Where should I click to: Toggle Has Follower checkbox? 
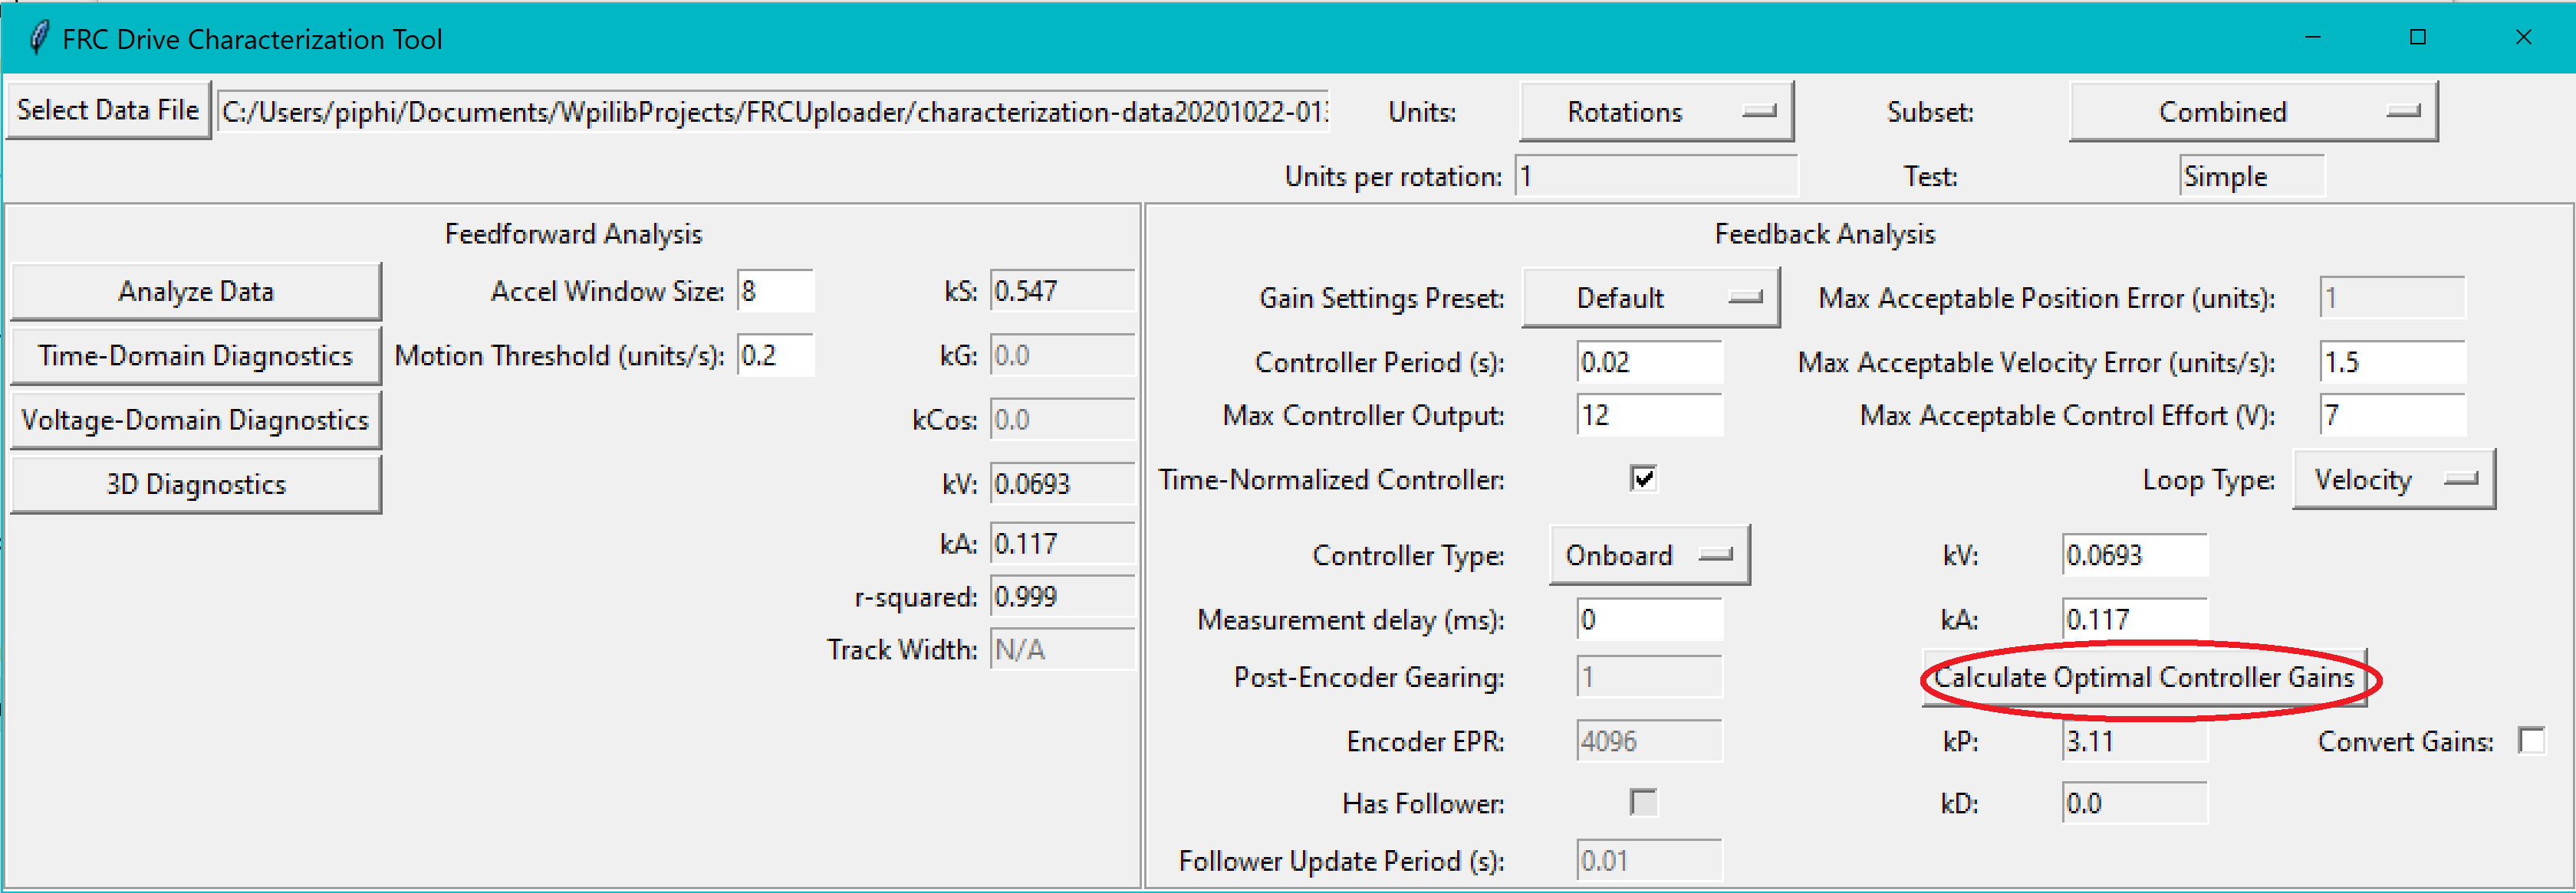(x=1642, y=802)
